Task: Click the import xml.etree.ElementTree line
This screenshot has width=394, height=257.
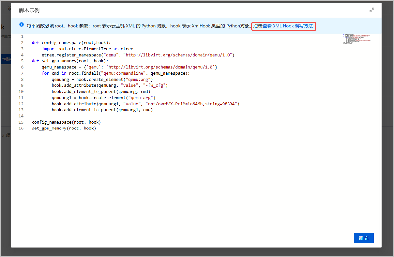Action: [x=87, y=49]
